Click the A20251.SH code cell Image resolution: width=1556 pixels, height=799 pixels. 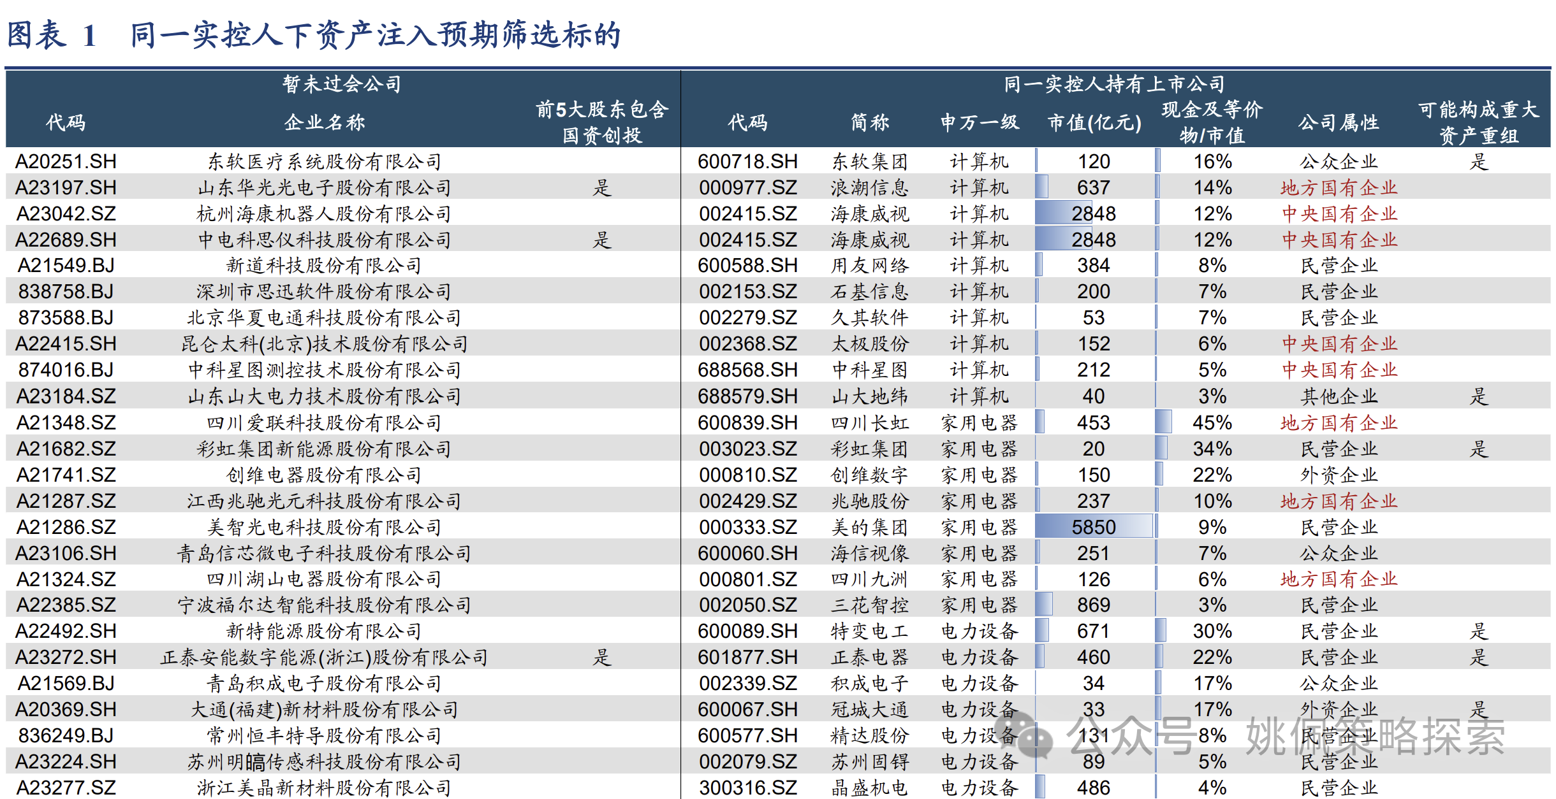65,161
